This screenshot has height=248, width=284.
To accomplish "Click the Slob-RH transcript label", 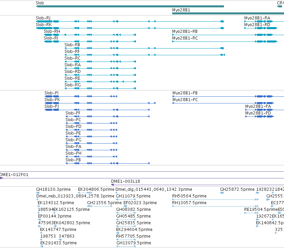I will click(52, 31).
